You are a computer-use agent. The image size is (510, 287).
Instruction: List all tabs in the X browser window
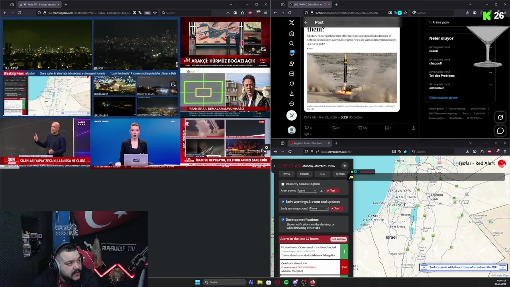point(471,4)
